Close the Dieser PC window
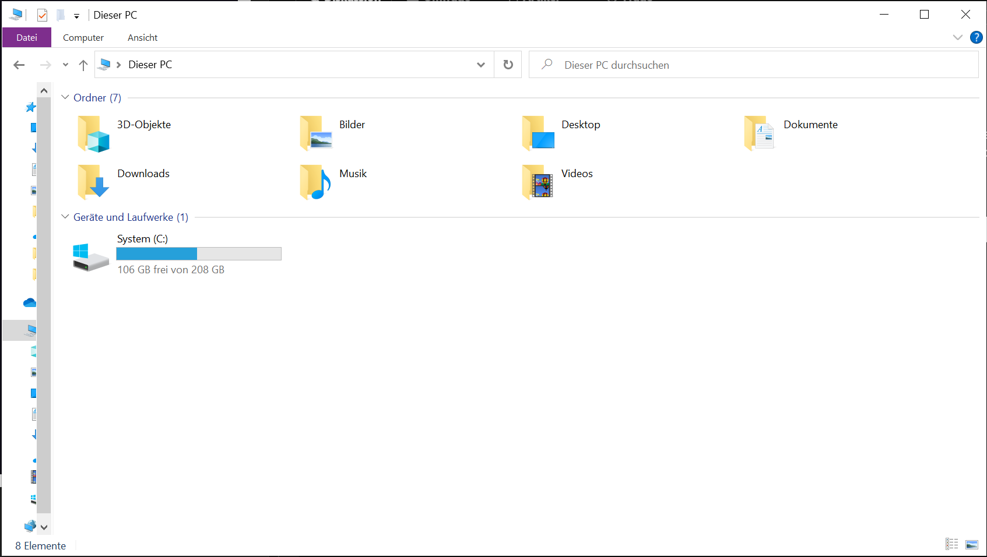This screenshot has height=557, width=987. tap(965, 15)
